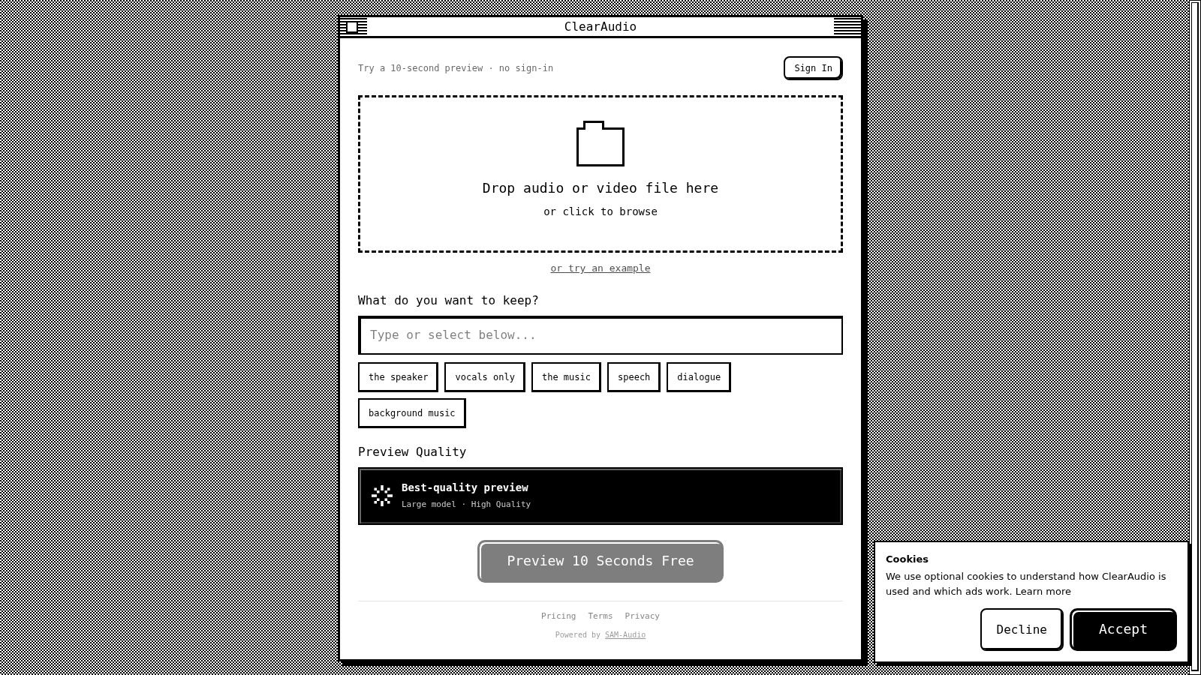This screenshot has height=675, width=1201.
Task: Click the 'What do you want to keep?' heading
Action: tap(448, 301)
